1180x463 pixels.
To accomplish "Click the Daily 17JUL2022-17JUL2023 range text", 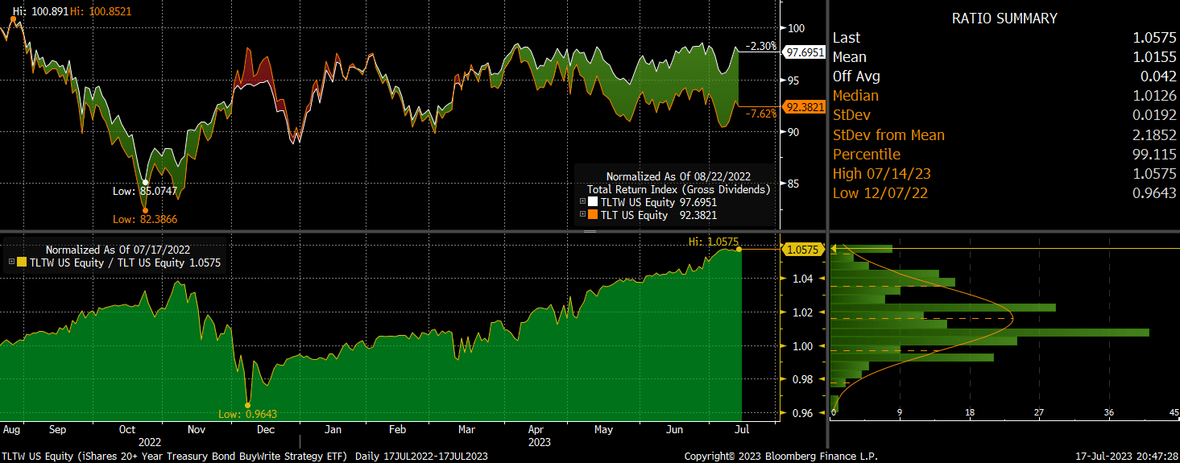I will click(x=421, y=456).
